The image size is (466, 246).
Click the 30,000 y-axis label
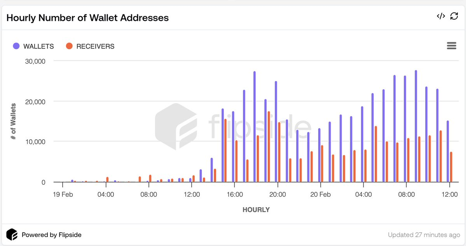pyautogui.click(x=35, y=61)
